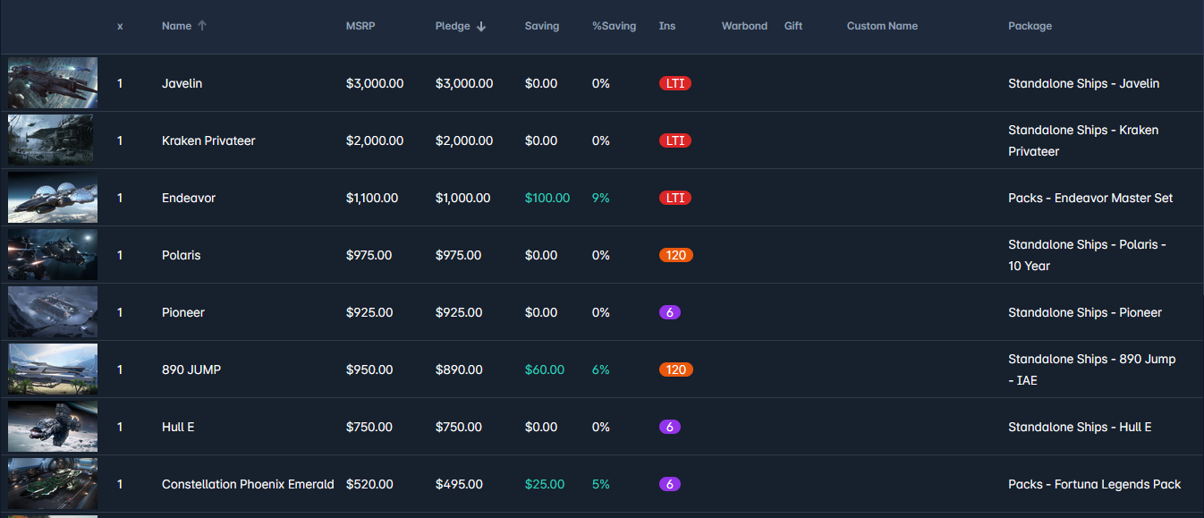Click the 120 insurance badge for 890 JUMP
The height and width of the screenshot is (518, 1204).
click(676, 369)
